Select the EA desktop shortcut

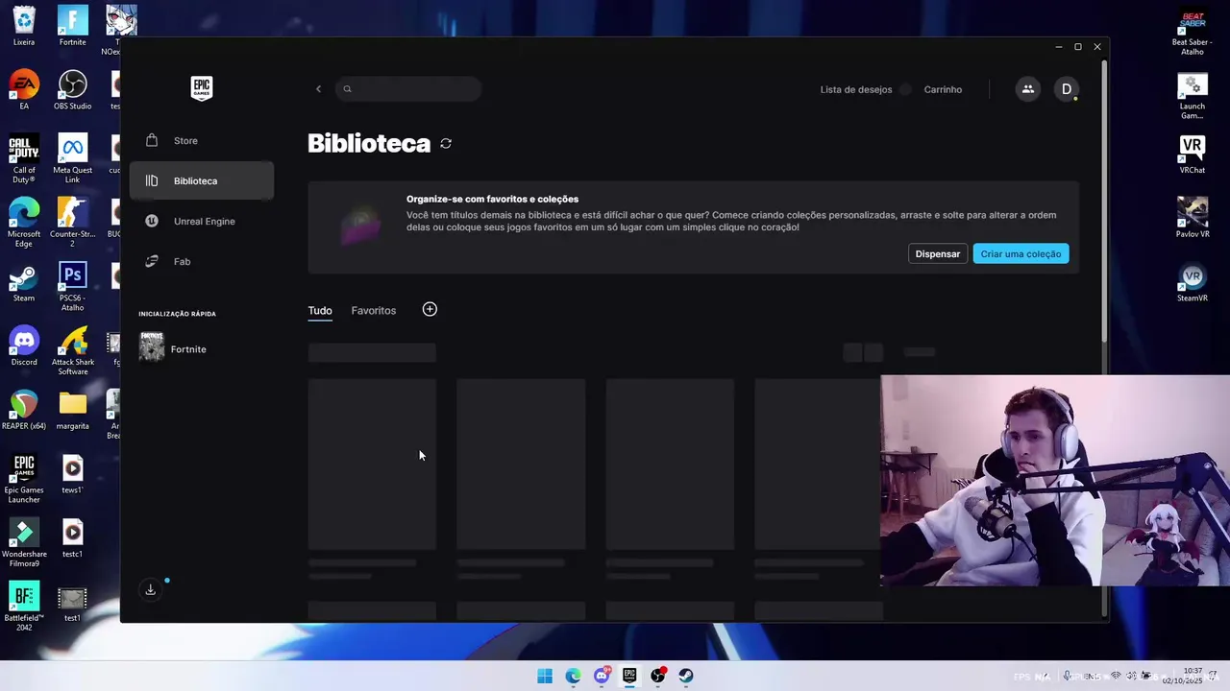point(24,90)
